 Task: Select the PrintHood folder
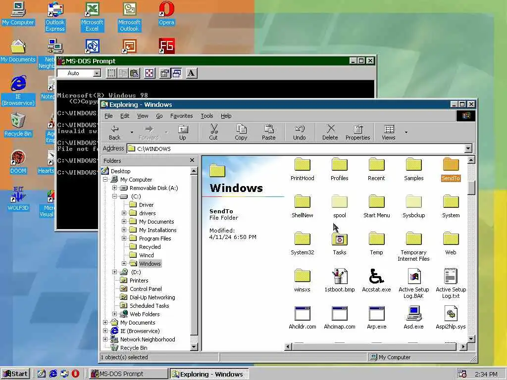pyautogui.click(x=303, y=170)
